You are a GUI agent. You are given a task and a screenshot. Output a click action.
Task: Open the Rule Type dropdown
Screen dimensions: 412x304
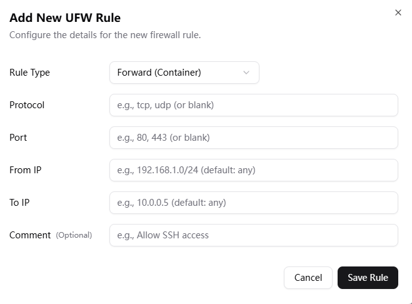coord(184,73)
